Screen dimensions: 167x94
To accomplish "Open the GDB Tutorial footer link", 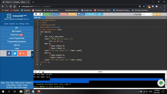I will coord(11,85).
